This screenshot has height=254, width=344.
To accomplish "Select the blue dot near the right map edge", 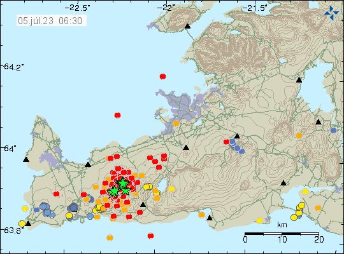I will [333, 130].
